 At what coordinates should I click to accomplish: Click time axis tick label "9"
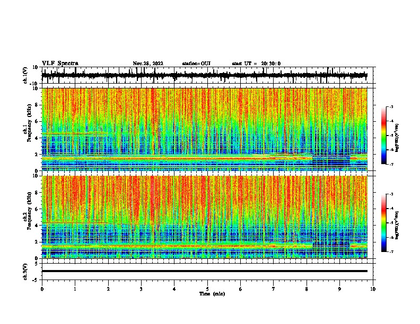tap(339, 289)
